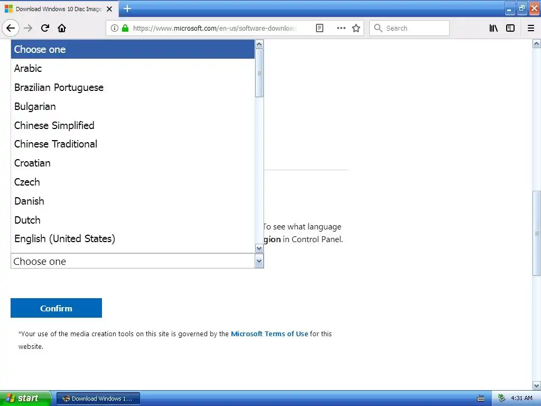The image size is (541, 406).
Task: Click the safely remove hardware tray icon
Action: coord(502,398)
